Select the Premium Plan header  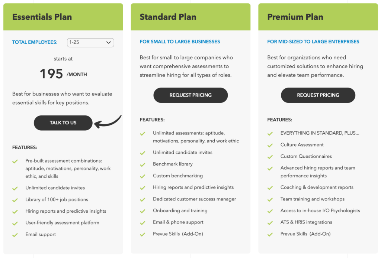[295, 17]
